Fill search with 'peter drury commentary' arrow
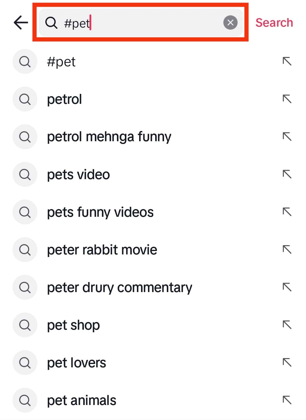The height and width of the screenshot is (420, 306). pos(287,287)
